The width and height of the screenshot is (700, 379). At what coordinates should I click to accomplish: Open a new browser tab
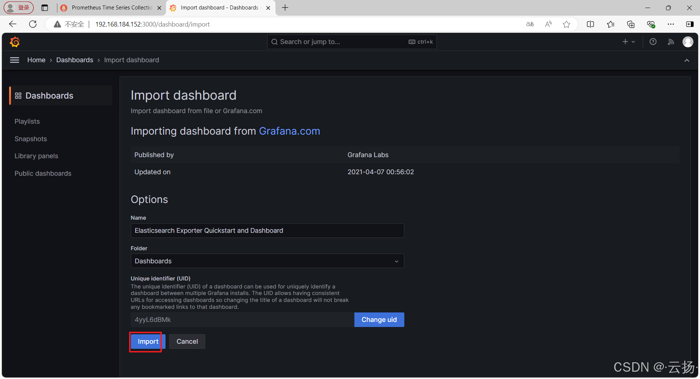click(x=285, y=8)
